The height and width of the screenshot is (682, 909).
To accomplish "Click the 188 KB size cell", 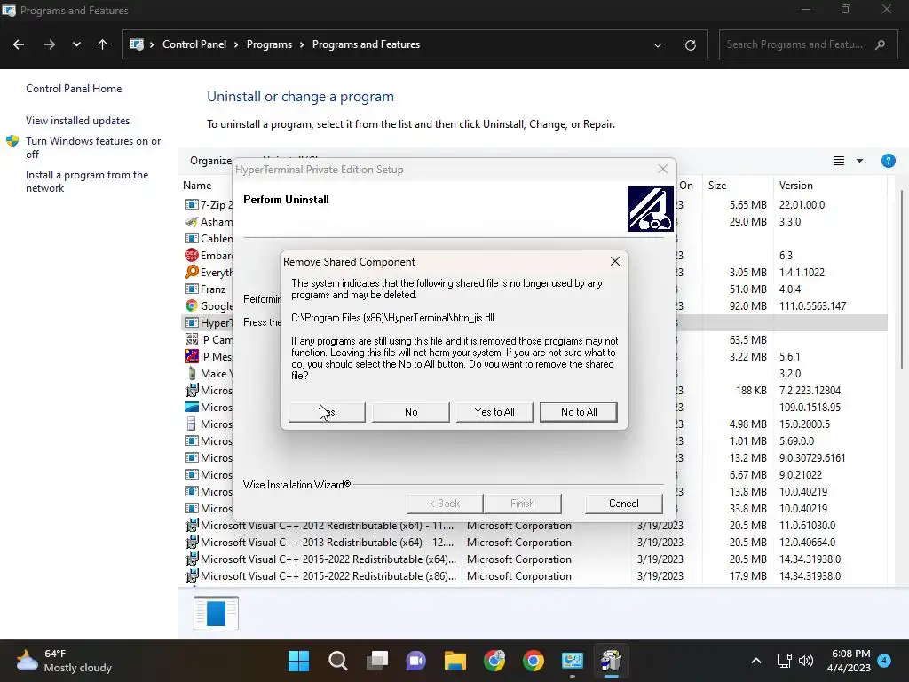I will [x=751, y=391].
